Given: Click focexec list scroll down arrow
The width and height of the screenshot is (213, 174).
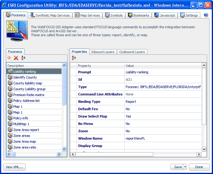Looking at the screenshot, I should coord(64,149).
